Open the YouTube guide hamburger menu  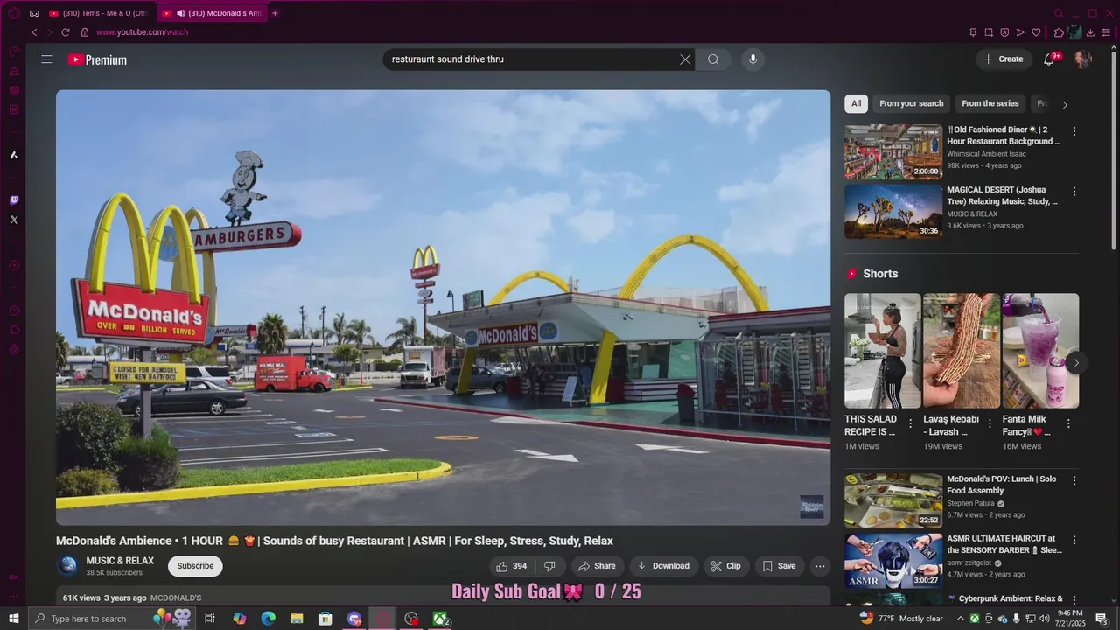(46, 59)
